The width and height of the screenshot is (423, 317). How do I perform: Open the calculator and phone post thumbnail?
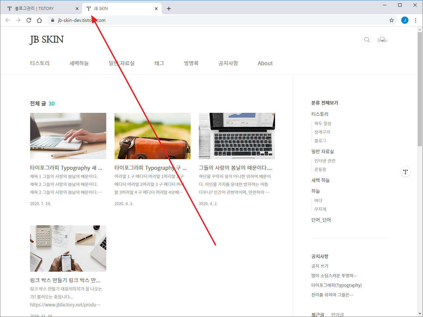tap(68, 249)
